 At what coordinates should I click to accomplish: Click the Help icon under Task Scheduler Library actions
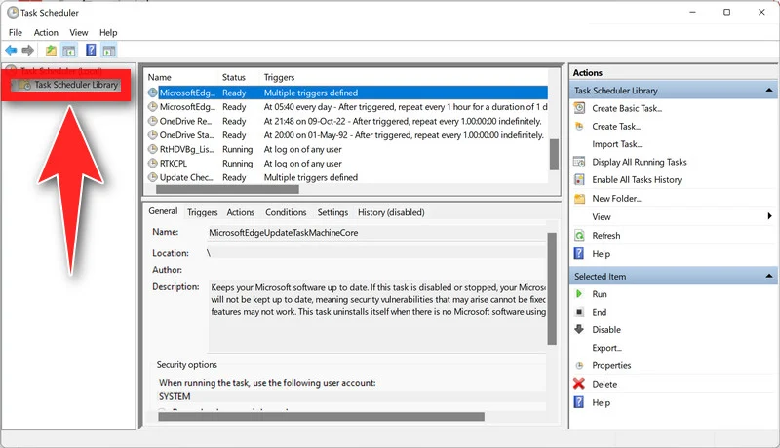click(579, 254)
